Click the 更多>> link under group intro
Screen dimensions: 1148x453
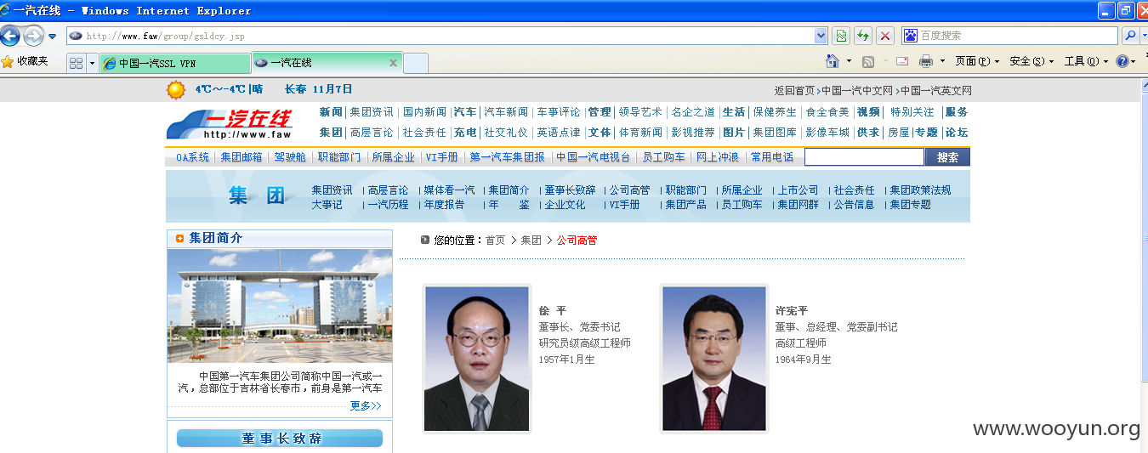(x=366, y=406)
